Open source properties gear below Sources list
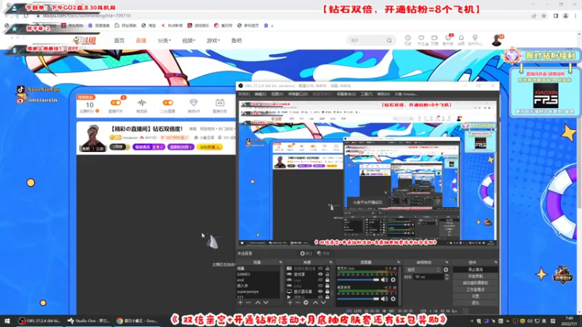The height and width of the screenshot is (327, 582). (306, 302)
